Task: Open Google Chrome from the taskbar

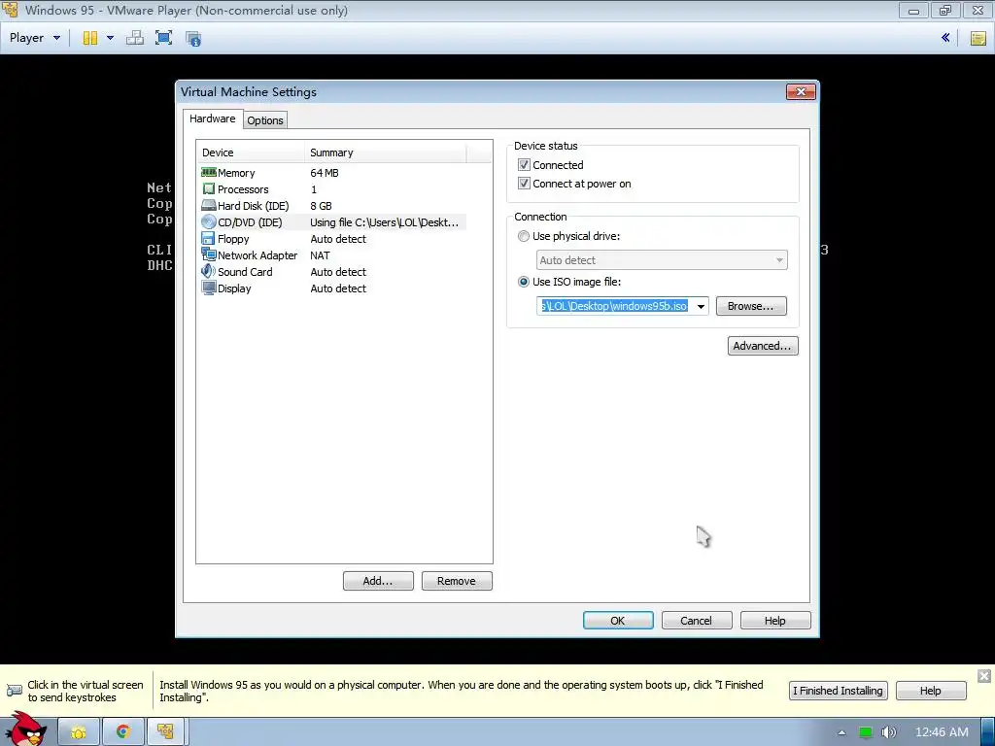Action: coord(123,732)
